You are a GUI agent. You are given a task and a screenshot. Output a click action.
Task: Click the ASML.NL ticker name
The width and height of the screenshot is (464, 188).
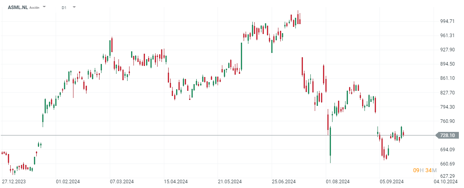18,8
